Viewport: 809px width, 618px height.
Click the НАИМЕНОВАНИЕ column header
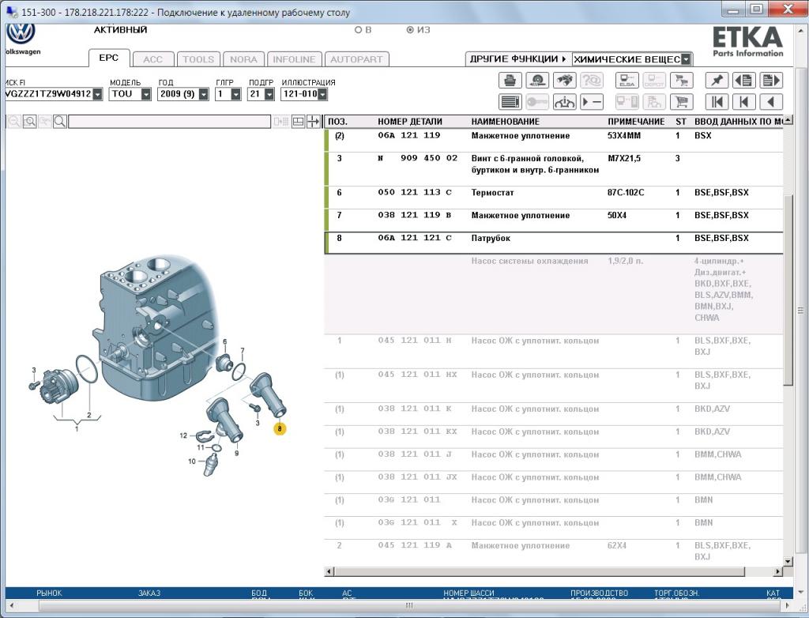point(506,122)
